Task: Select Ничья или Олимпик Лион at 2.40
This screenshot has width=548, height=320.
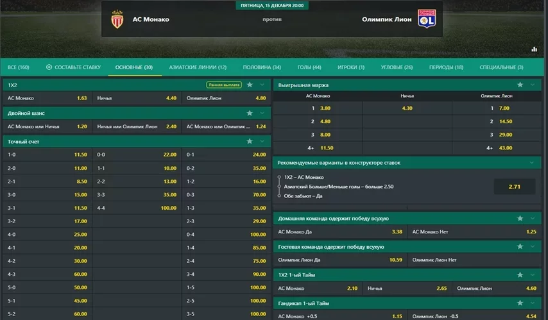Action: 137,126
